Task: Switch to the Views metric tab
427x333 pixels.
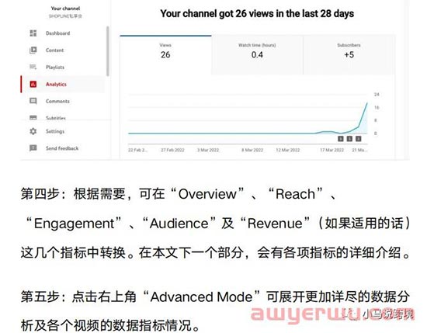Action: point(165,55)
